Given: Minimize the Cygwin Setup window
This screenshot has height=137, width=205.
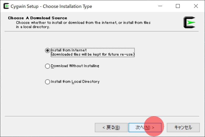Looking at the screenshot, I should (160, 6).
